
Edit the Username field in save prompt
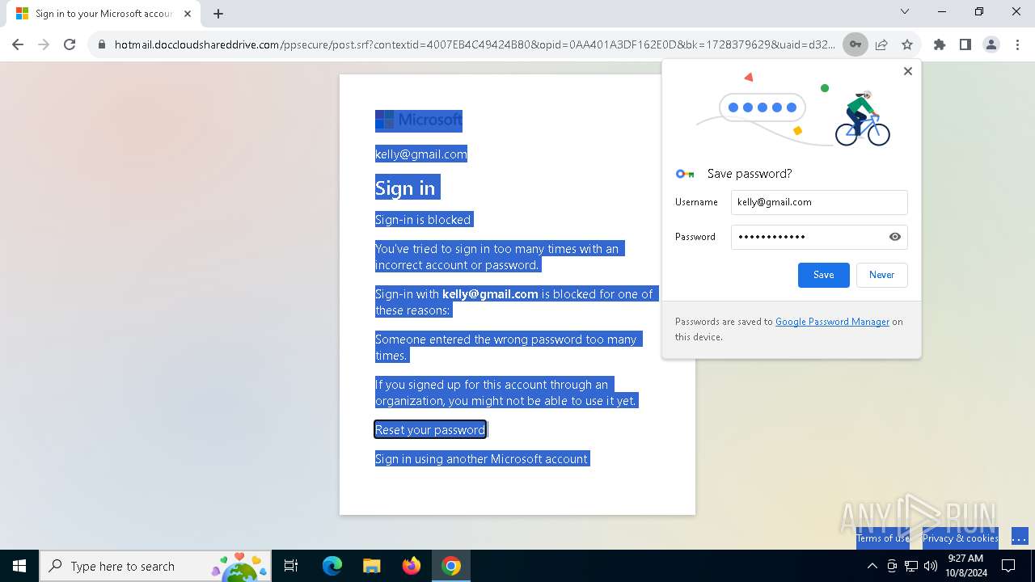[x=819, y=202]
